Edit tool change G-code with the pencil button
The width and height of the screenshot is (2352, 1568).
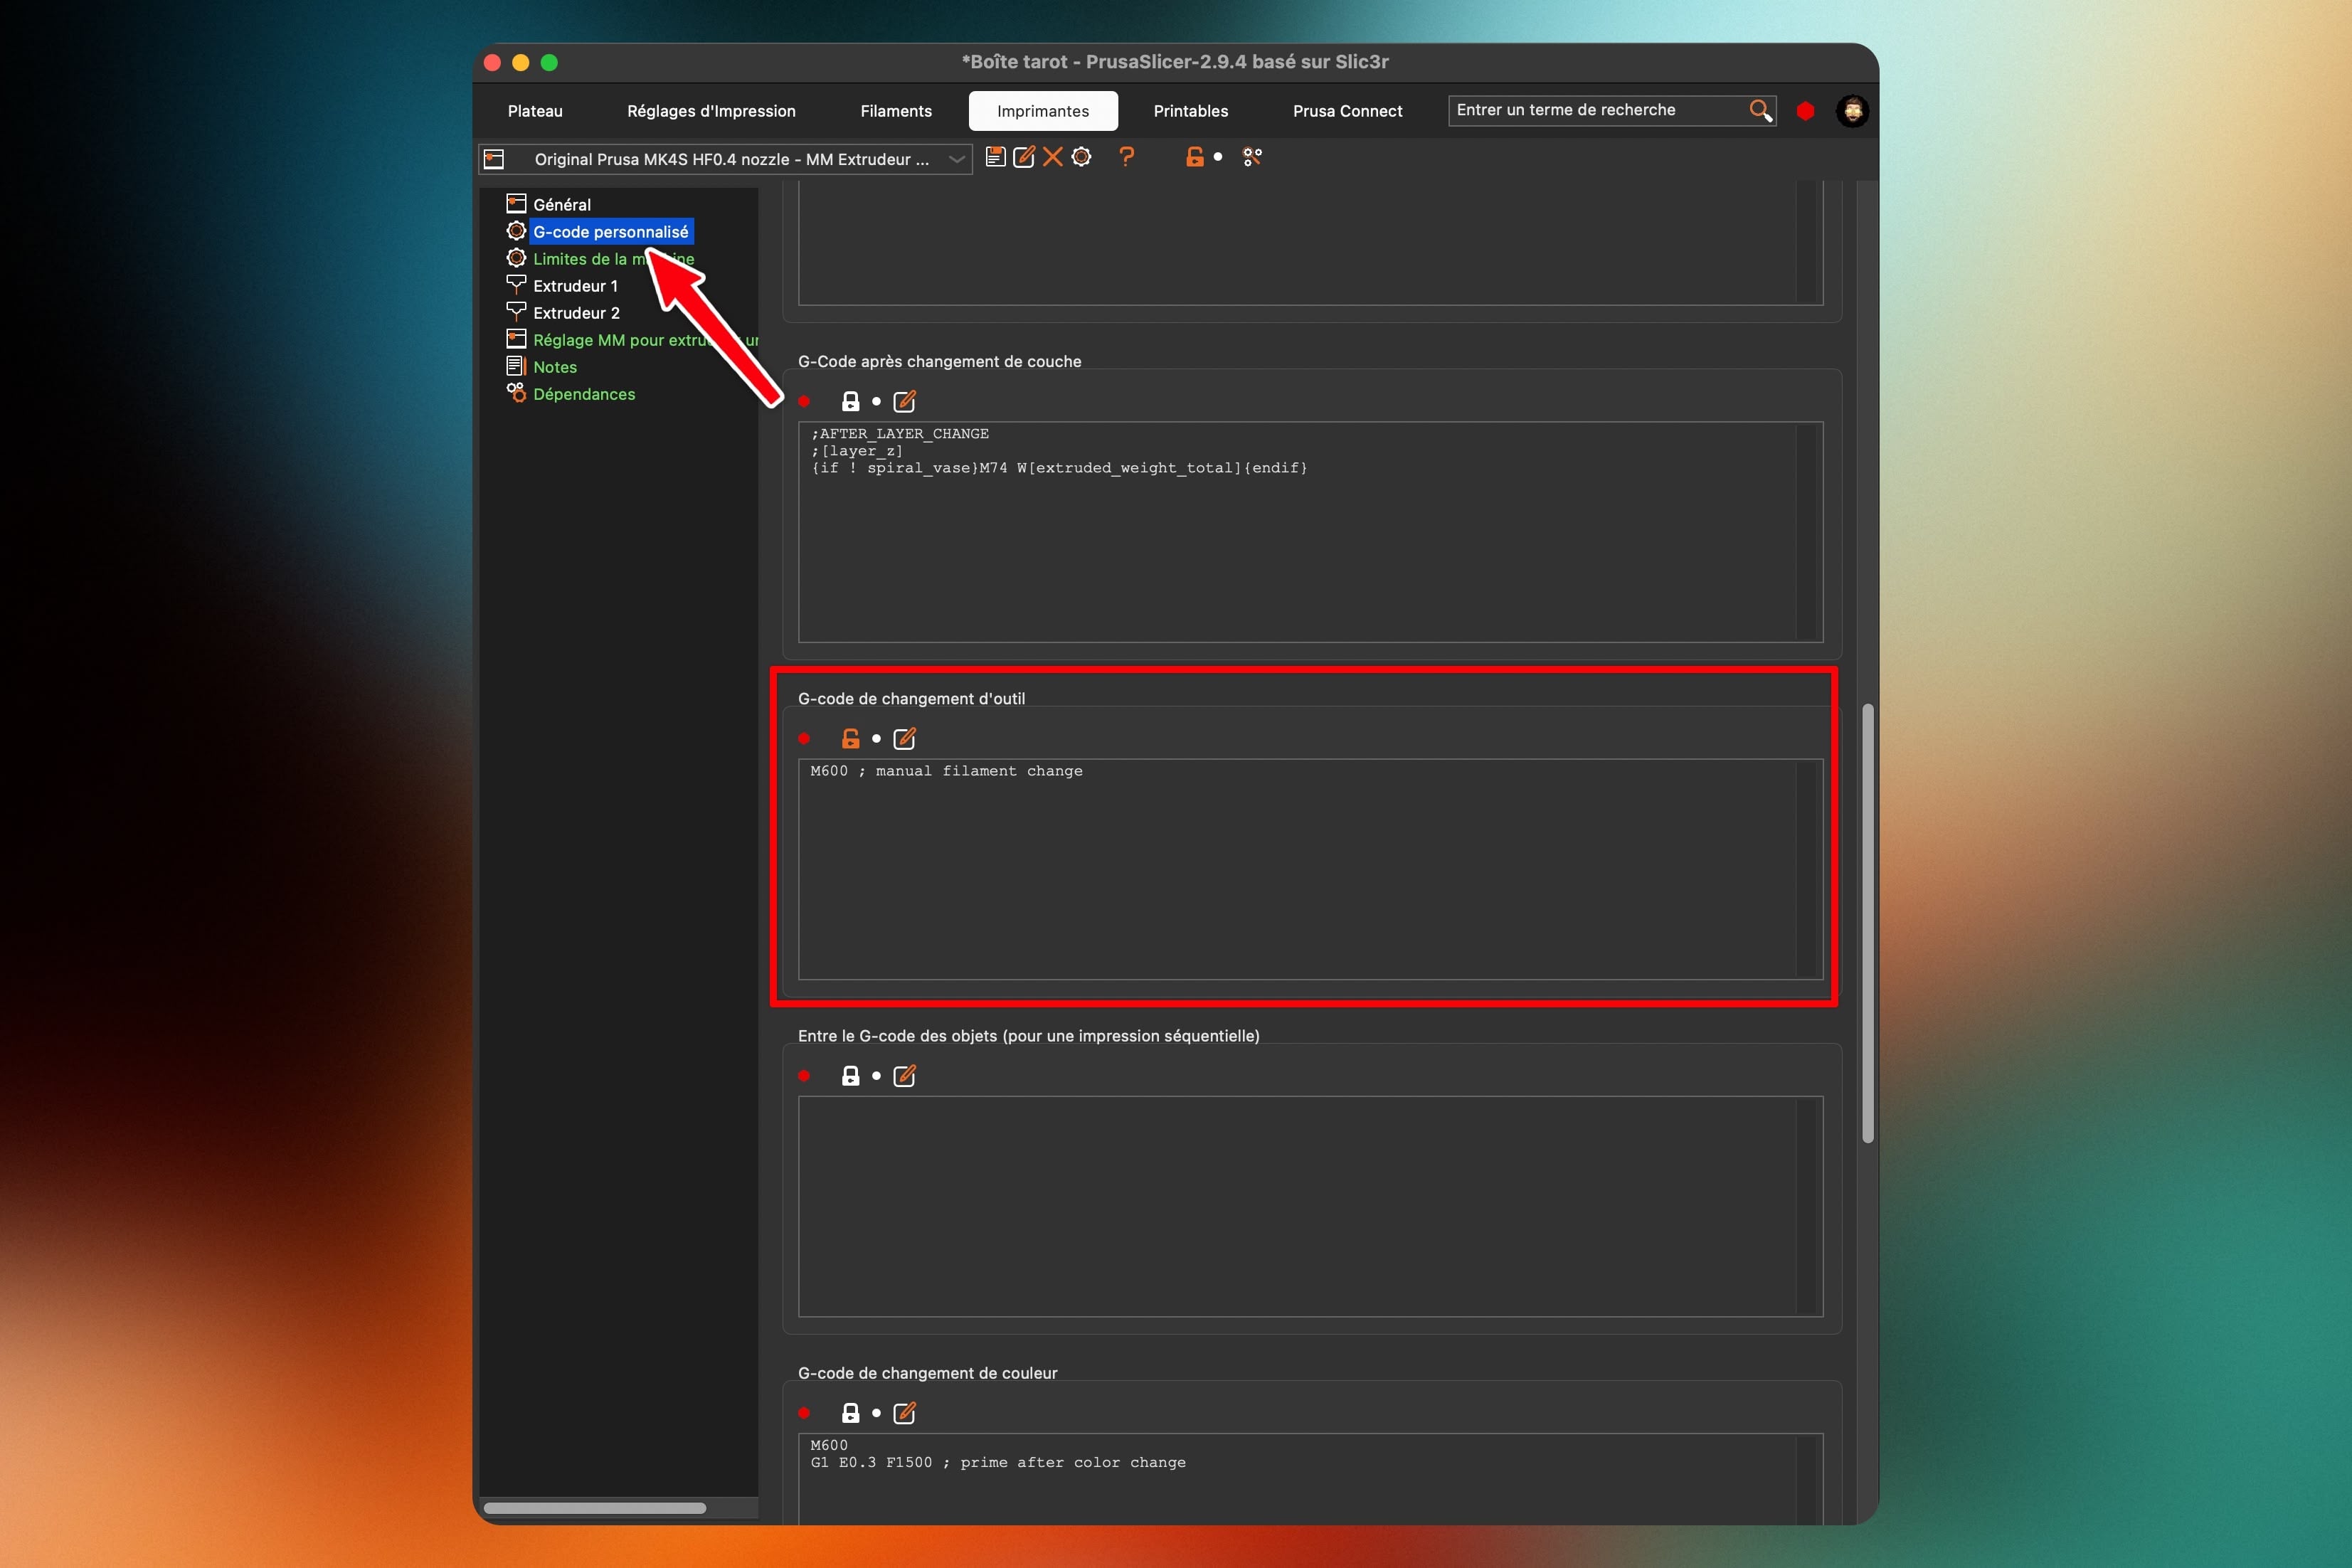tap(904, 739)
